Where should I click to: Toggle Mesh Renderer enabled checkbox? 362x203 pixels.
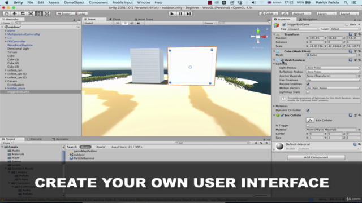pyautogui.click(x=282, y=60)
